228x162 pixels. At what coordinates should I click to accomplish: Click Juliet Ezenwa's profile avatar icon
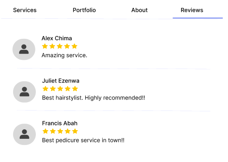pyautogui.click(x=24, y=92)
